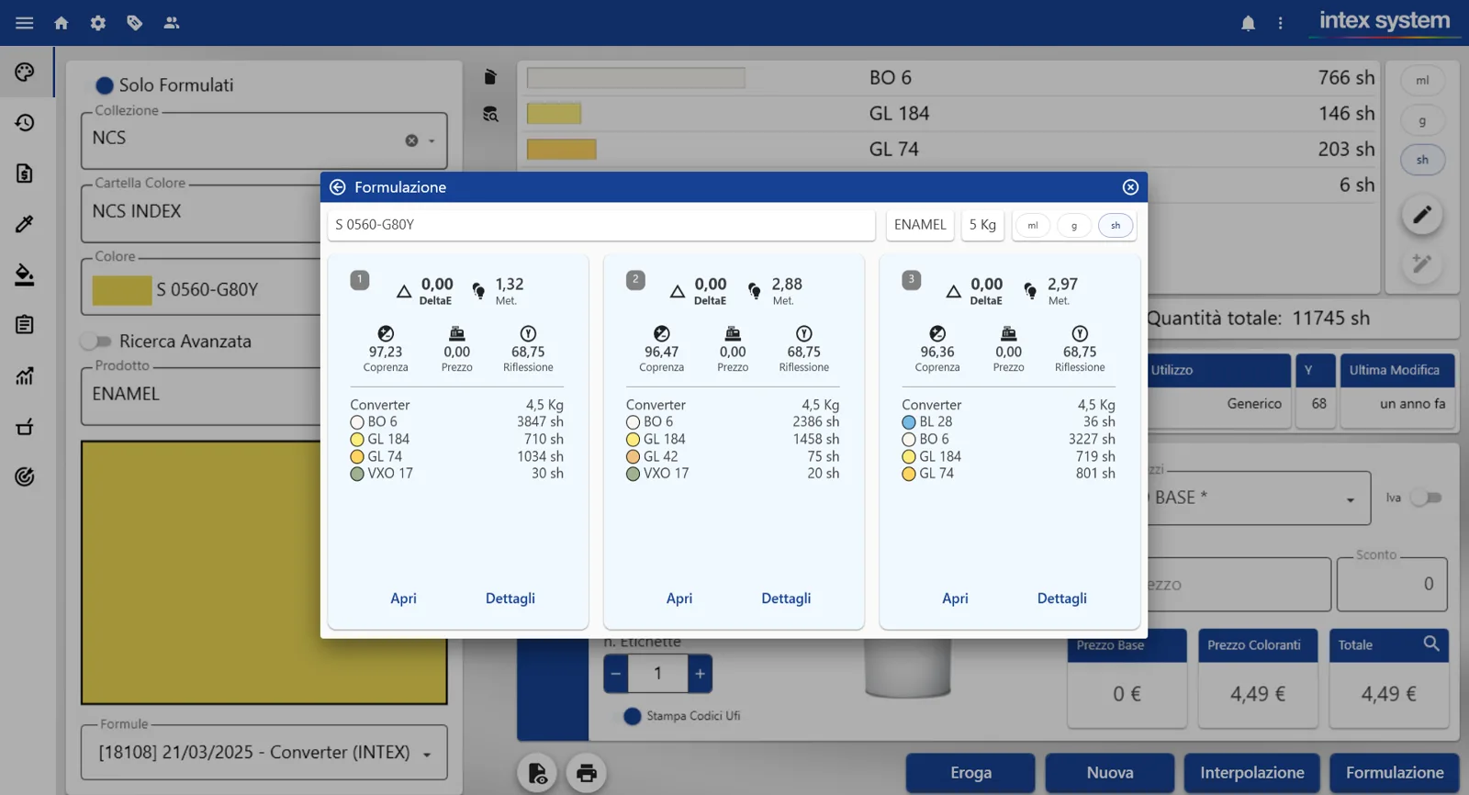Image resolution: width=1469 pixels, height=795 pixels.
Task: Expand the Formule Converter dropdown
Action: [x=427, y=755]
